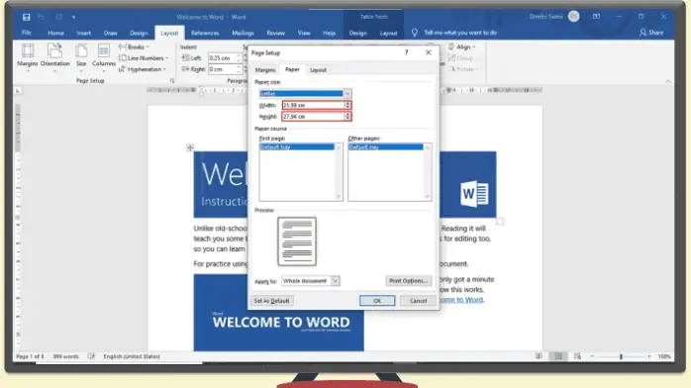Open the Line Numbers dropdown
Viewport: 691px width, 388px height.
pos(144,58)
